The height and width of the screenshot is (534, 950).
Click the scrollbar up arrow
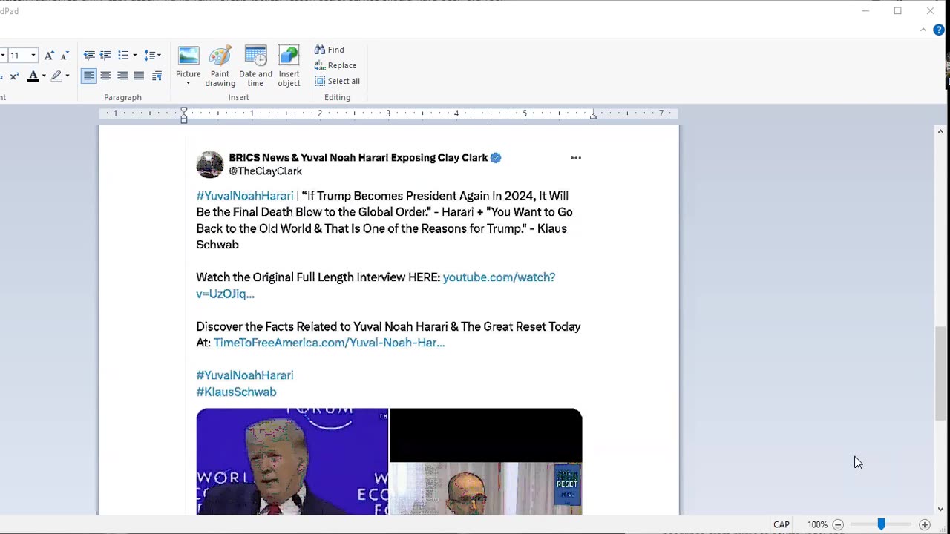(940, 132)
